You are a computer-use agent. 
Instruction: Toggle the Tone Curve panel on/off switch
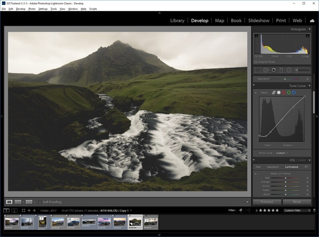254,86
